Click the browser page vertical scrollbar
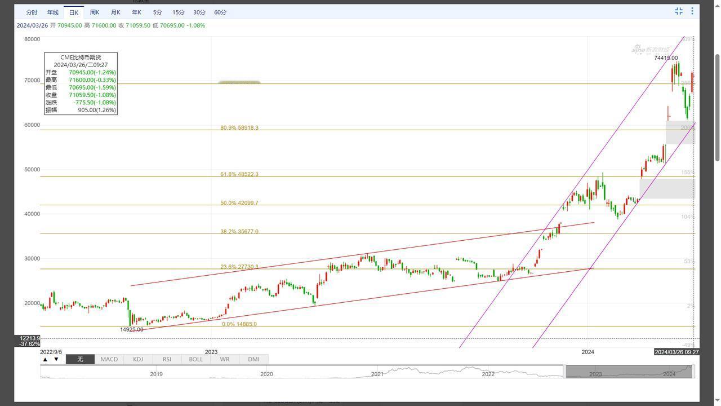Image resolution: width=721 pixels, height=406 pixels. (718, 107)
